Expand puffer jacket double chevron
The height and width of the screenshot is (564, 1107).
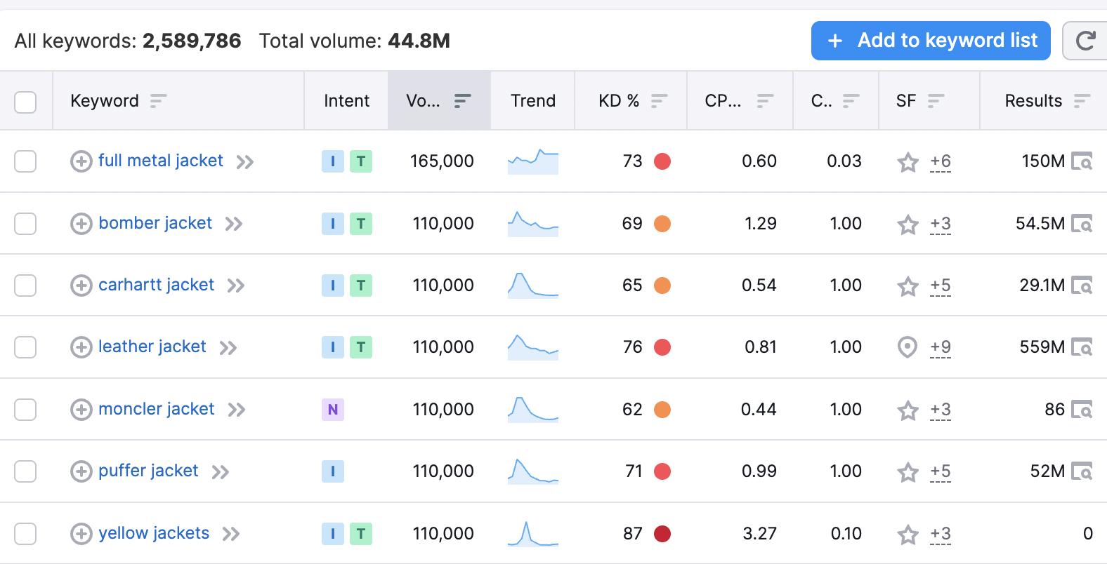(221, 472)
